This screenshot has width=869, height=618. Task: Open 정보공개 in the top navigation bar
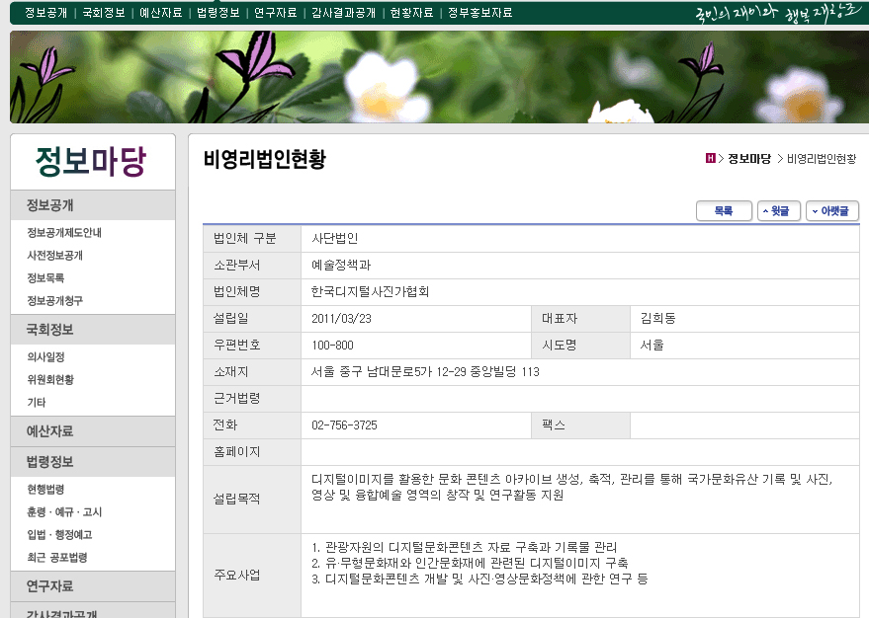click(45, 13)
